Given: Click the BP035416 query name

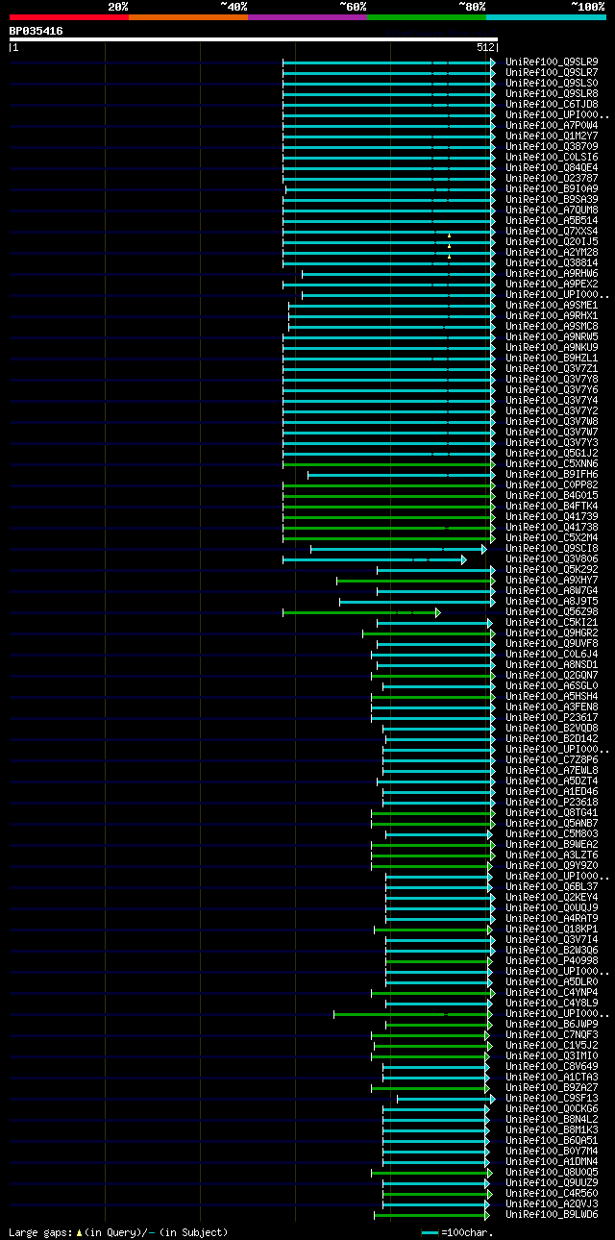Looking at the screenshot, I should [x=36, y=31].
